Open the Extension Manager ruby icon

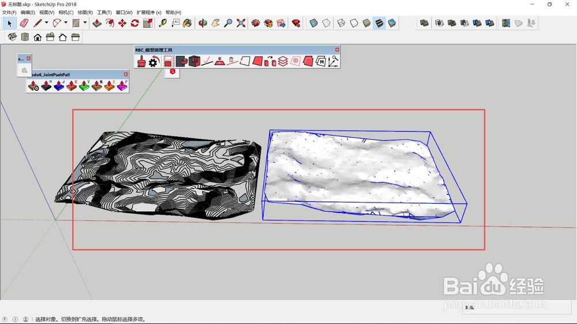click(295, 24)
